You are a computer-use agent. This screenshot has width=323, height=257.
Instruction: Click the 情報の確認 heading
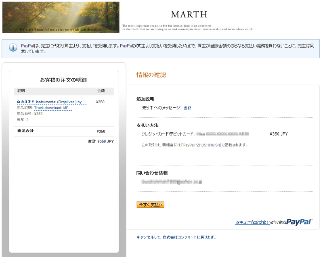[x=151, y=75]
